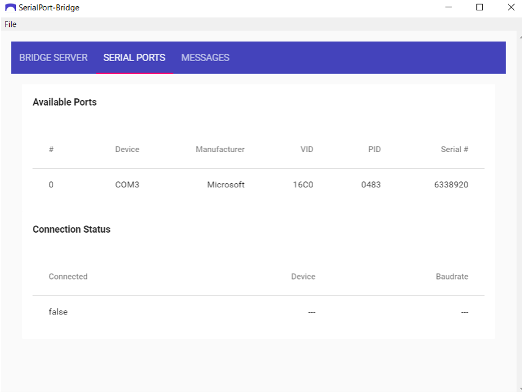Select the COM3 device cell
This screenshot has width=522, height=392.
127,184
